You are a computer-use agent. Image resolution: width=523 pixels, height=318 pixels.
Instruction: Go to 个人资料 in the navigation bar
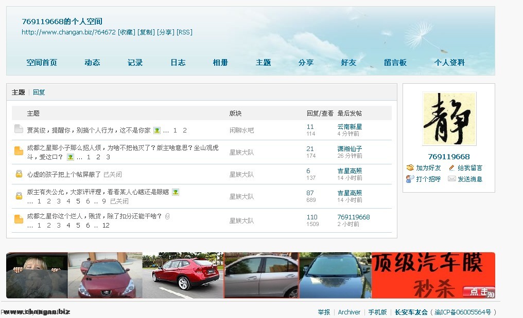pos(449,63)
